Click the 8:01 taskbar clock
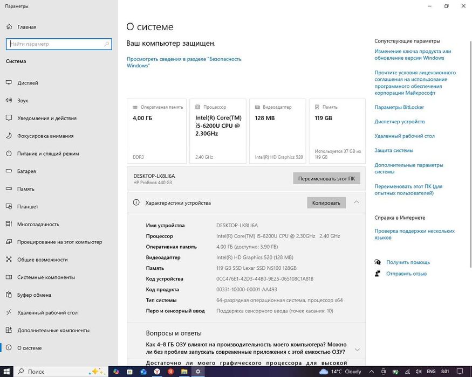This screenshot has width=472, height=377. click(x=445, y=372)
